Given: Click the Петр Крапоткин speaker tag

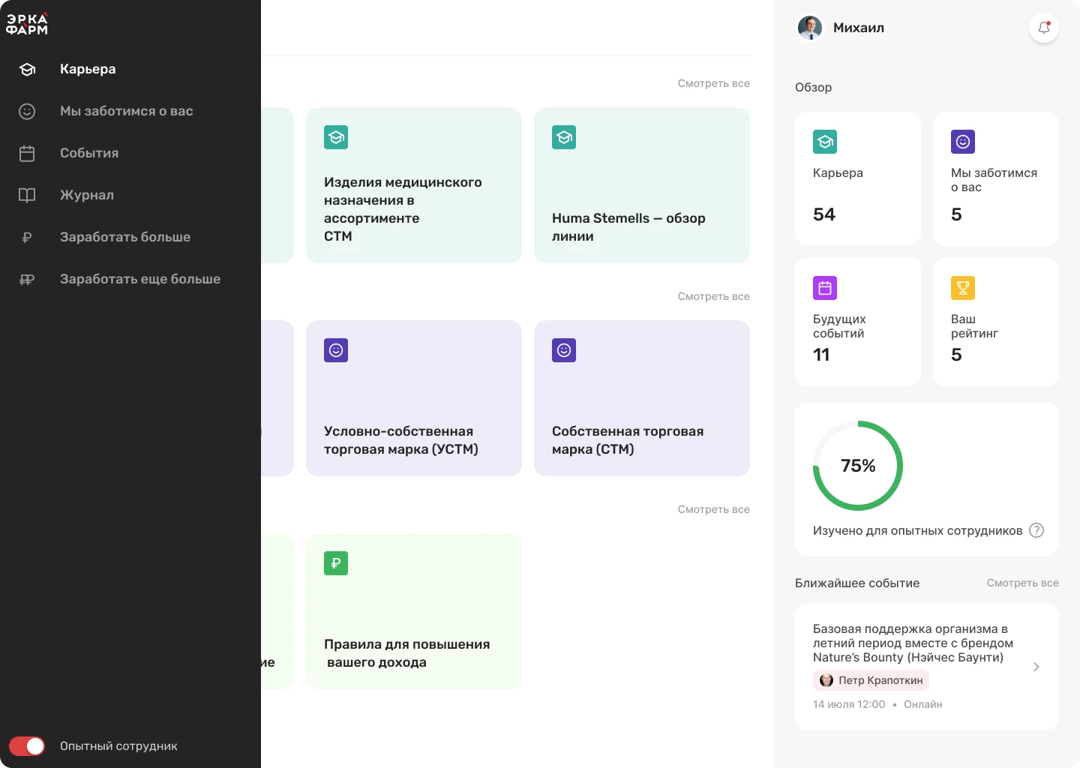Looking at the screenshot, I should (871, 680).
